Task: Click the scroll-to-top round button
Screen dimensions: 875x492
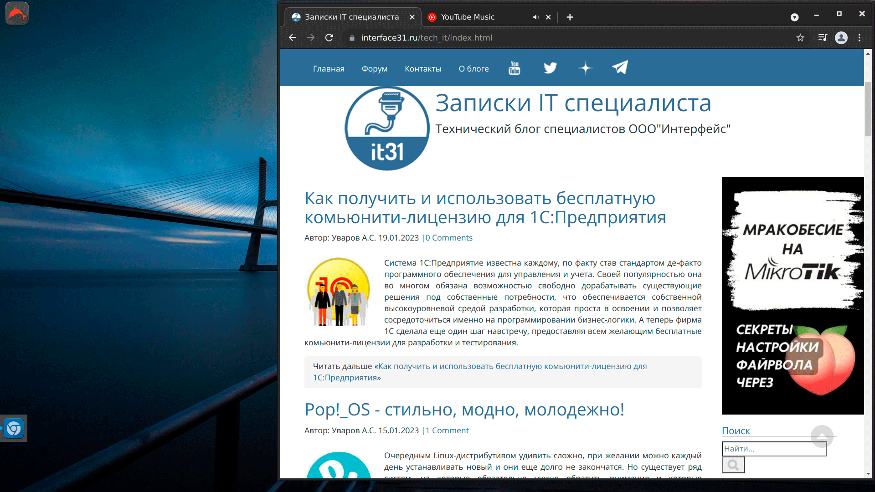Action: [822, 436]
